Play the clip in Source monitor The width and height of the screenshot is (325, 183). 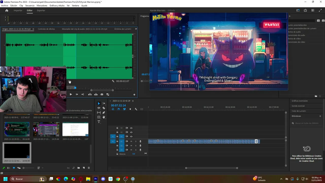pos(71,94)
